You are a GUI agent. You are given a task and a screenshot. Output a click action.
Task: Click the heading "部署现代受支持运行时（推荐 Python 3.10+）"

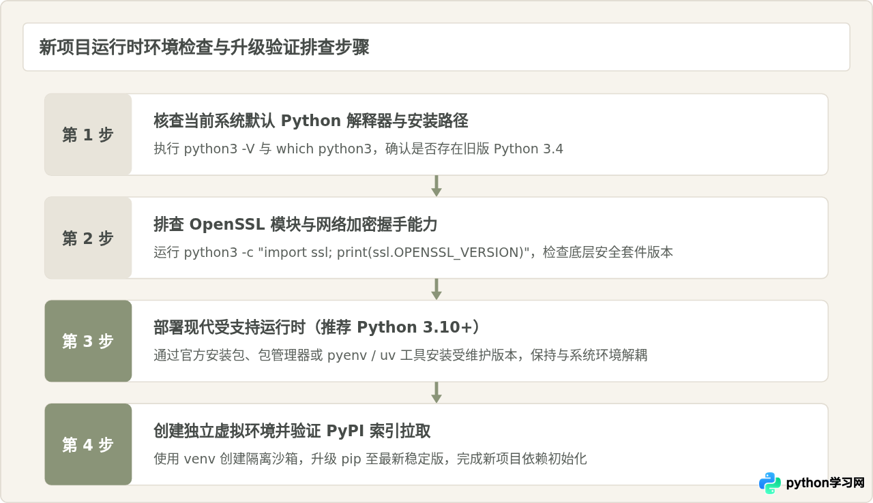(319, 327)
